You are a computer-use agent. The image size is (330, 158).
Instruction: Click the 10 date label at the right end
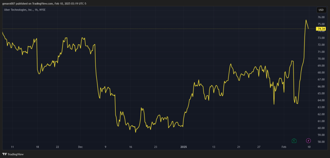click(x=309, y=147)
